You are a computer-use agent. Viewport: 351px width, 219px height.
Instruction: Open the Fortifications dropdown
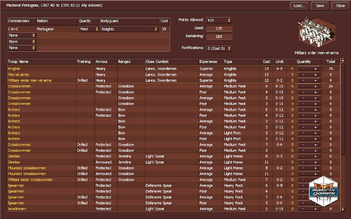(x=219, y=48)
